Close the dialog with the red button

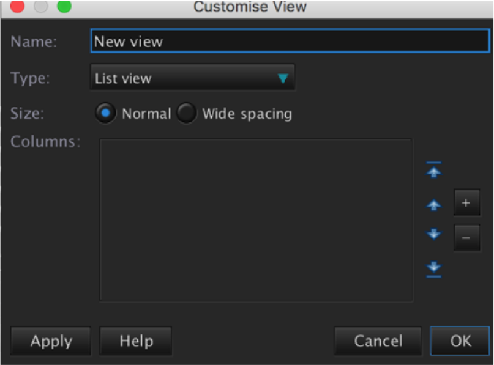pyautogui.click(x=17, y=7)
